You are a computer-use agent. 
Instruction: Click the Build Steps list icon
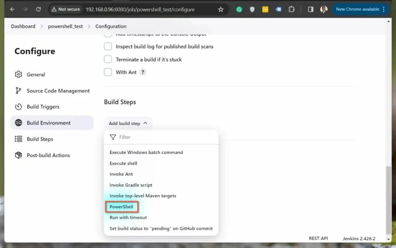tap(19, 139)
